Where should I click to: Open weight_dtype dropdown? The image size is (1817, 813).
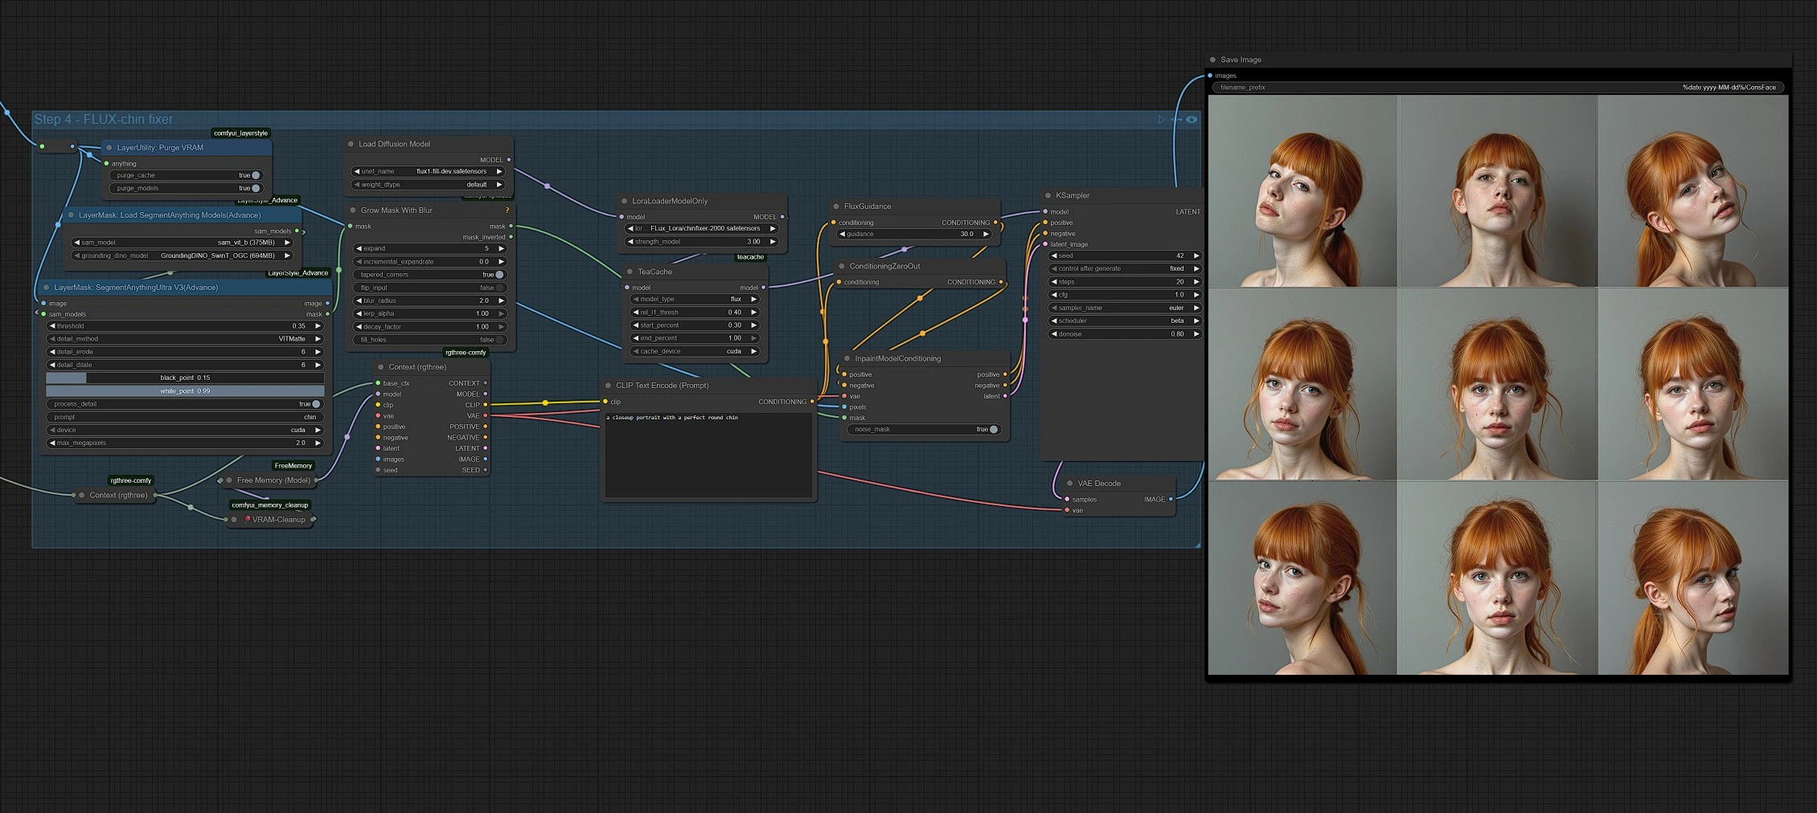point(429,184)
